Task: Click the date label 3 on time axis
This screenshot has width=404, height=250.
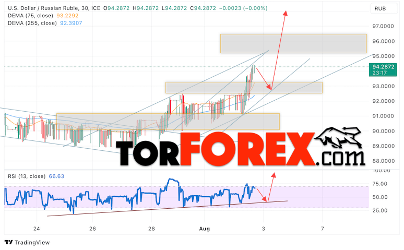Action: pos(263,229)
